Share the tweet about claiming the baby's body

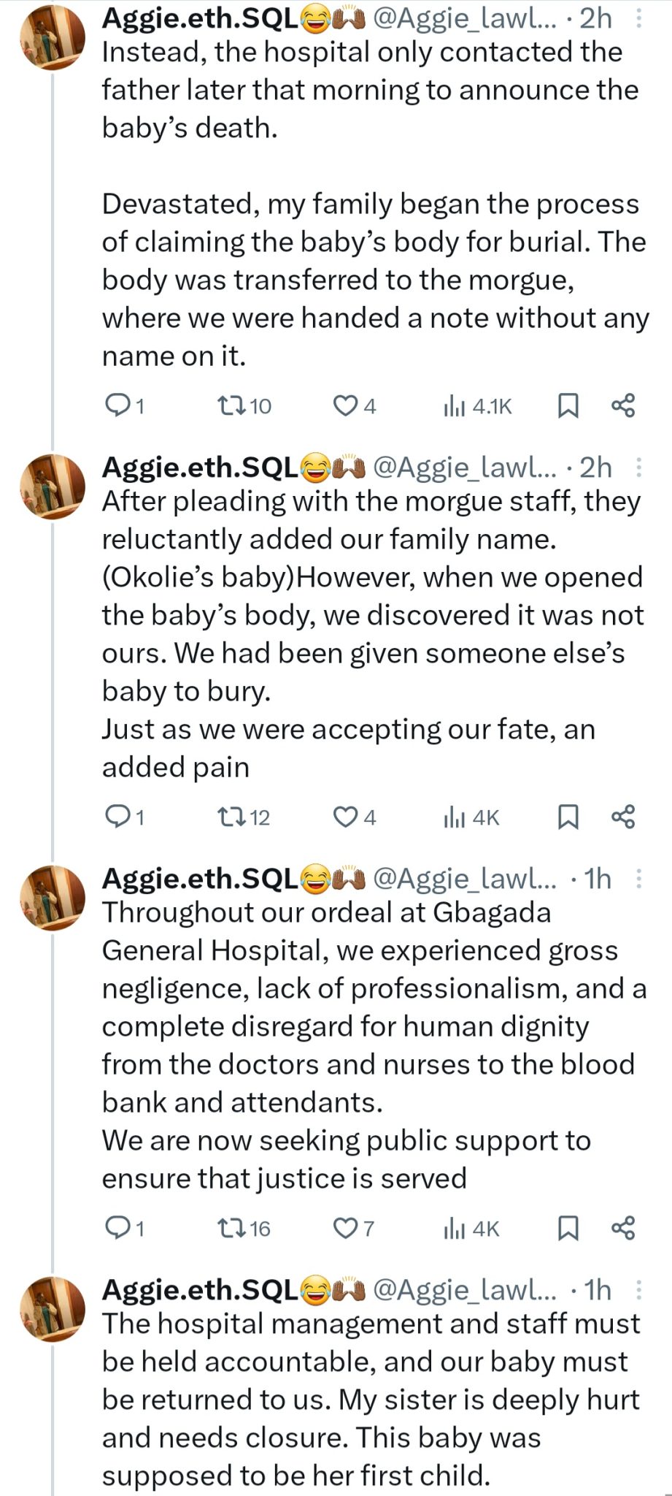[x=623, y=405]
